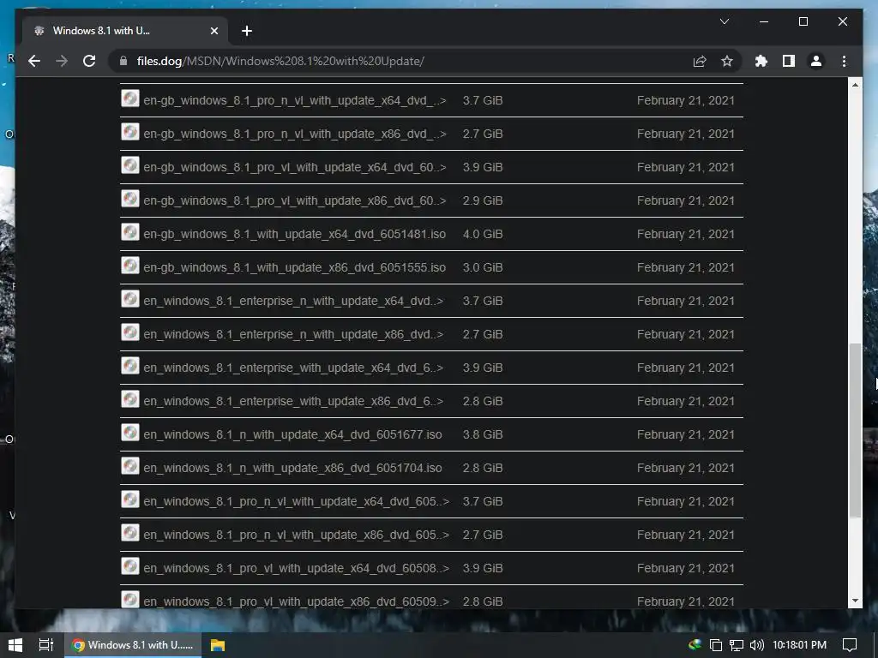Click disc icon for en enterprise_n x64
Image resolution: width=878 pixels, height=658 pixels.
(130, 299)
